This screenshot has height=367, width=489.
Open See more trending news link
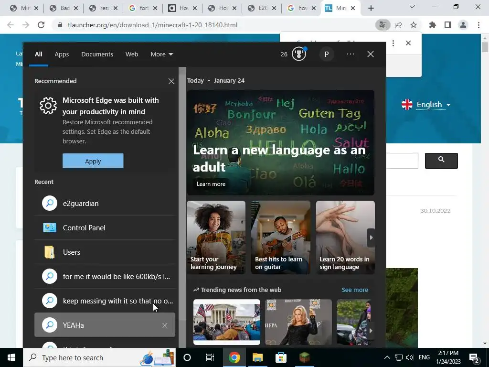tap(355, 290)
